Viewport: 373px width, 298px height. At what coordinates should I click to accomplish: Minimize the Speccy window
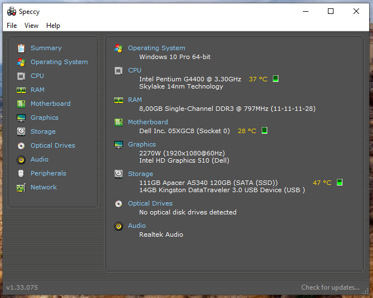[x=306, y=11]
